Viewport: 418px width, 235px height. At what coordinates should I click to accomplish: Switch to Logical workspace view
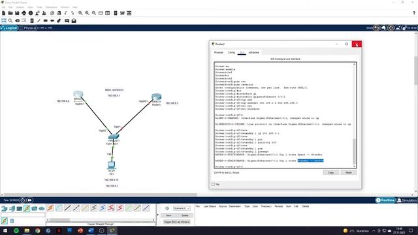click(9, 28)
